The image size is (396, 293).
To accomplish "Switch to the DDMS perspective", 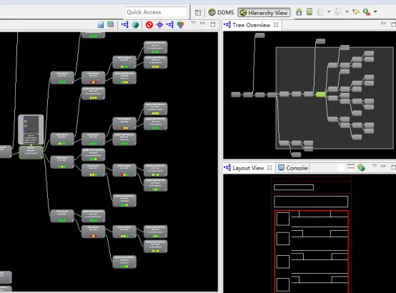I will click(222, 12).
